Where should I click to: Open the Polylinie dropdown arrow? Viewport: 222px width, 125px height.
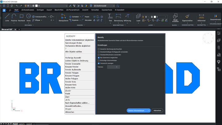click(14, 23)
